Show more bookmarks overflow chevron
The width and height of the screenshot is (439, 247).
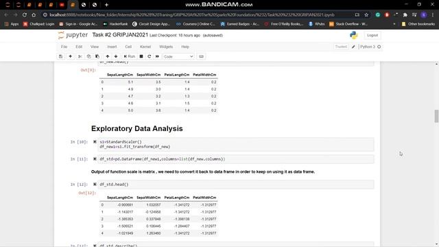click(x=394, y=24)
